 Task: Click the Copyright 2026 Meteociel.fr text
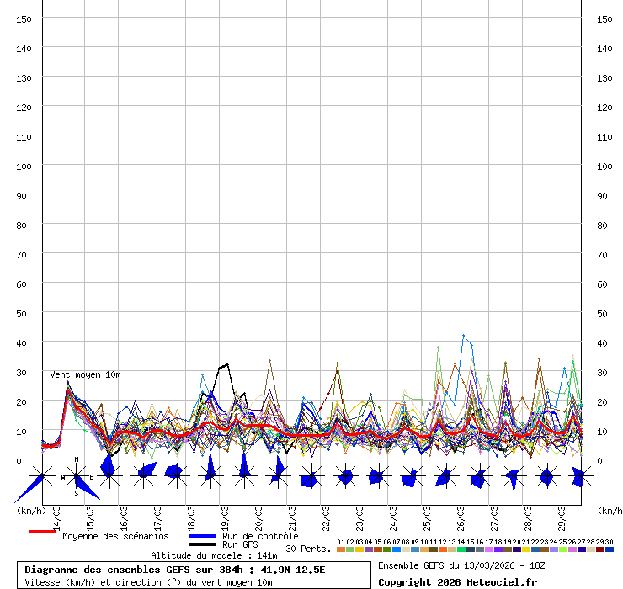457,581
